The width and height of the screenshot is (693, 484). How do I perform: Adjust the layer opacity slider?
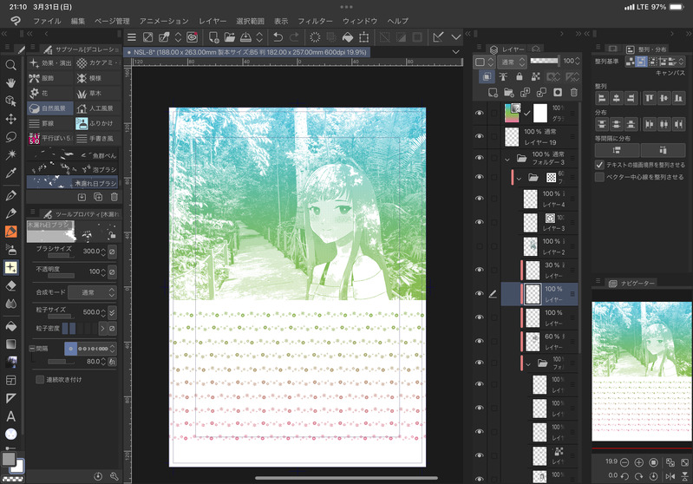point(544,61)
